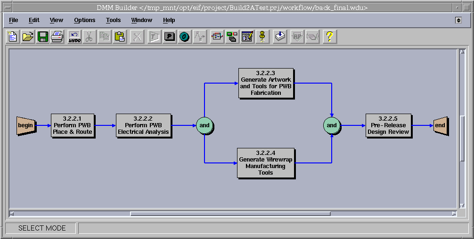
Task: Save the workflow using the floppy disk icon
Action: coord(42,37)
